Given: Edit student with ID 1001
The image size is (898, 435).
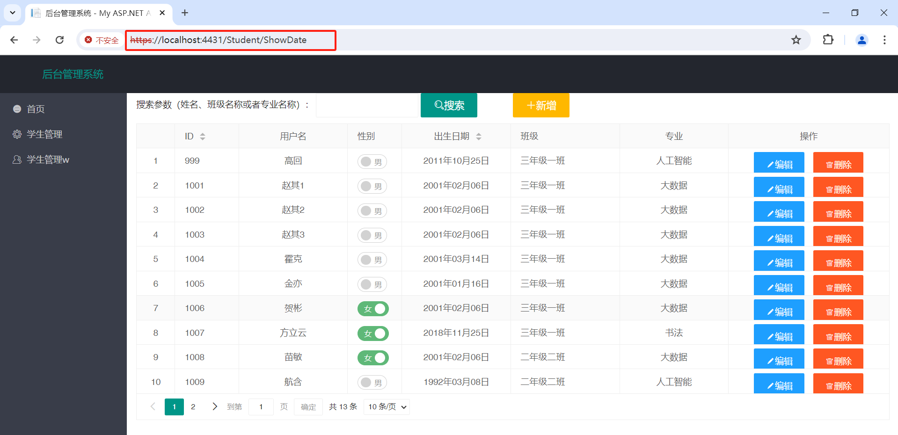Looking at the screenshot, I should [x=779, y=187].
